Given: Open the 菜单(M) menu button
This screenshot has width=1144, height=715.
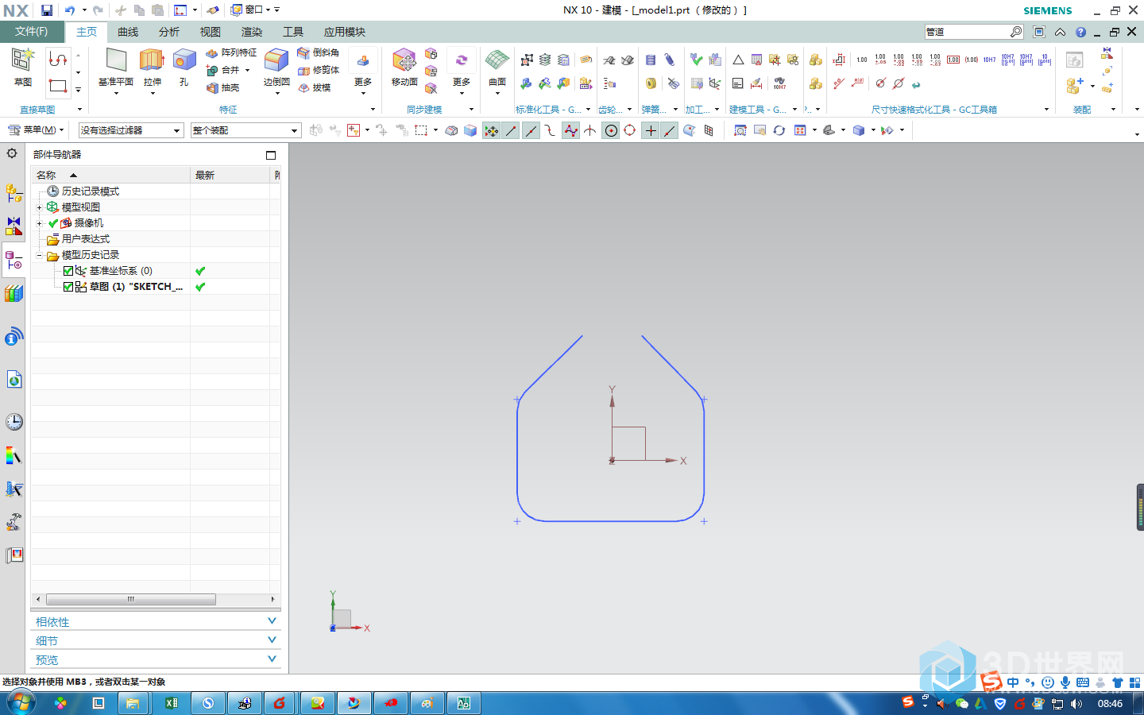Looking at the screenshot, I should click(x=36, y=130).
